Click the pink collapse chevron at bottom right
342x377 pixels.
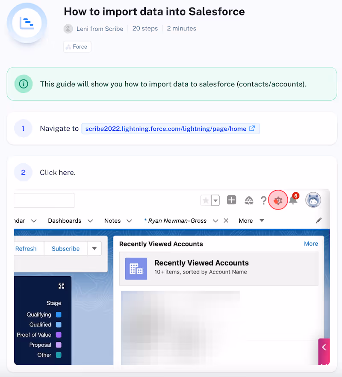(324, 347)
